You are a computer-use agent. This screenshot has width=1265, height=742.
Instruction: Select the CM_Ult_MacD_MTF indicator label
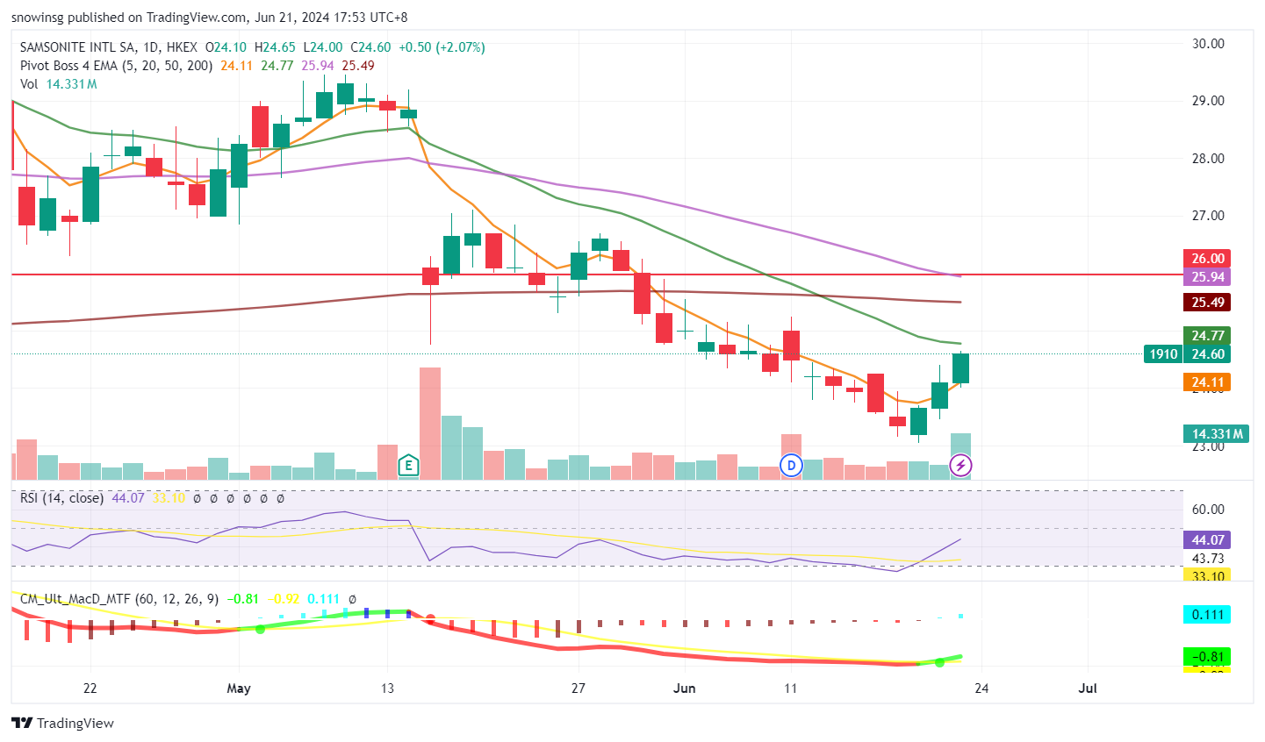(x=119, y=599)
